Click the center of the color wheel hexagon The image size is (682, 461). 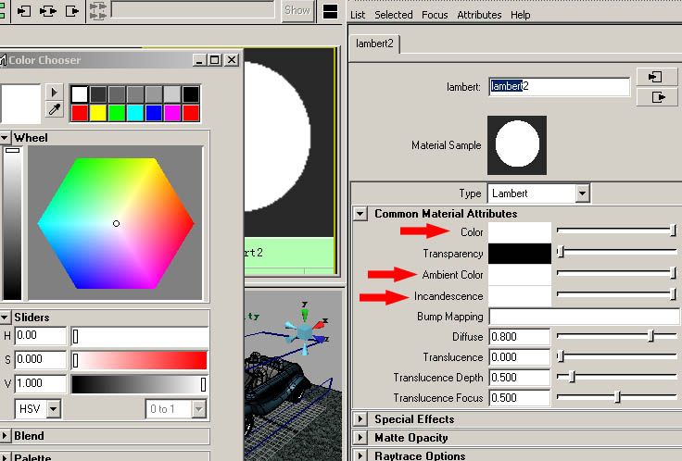[x=116, y=223]
